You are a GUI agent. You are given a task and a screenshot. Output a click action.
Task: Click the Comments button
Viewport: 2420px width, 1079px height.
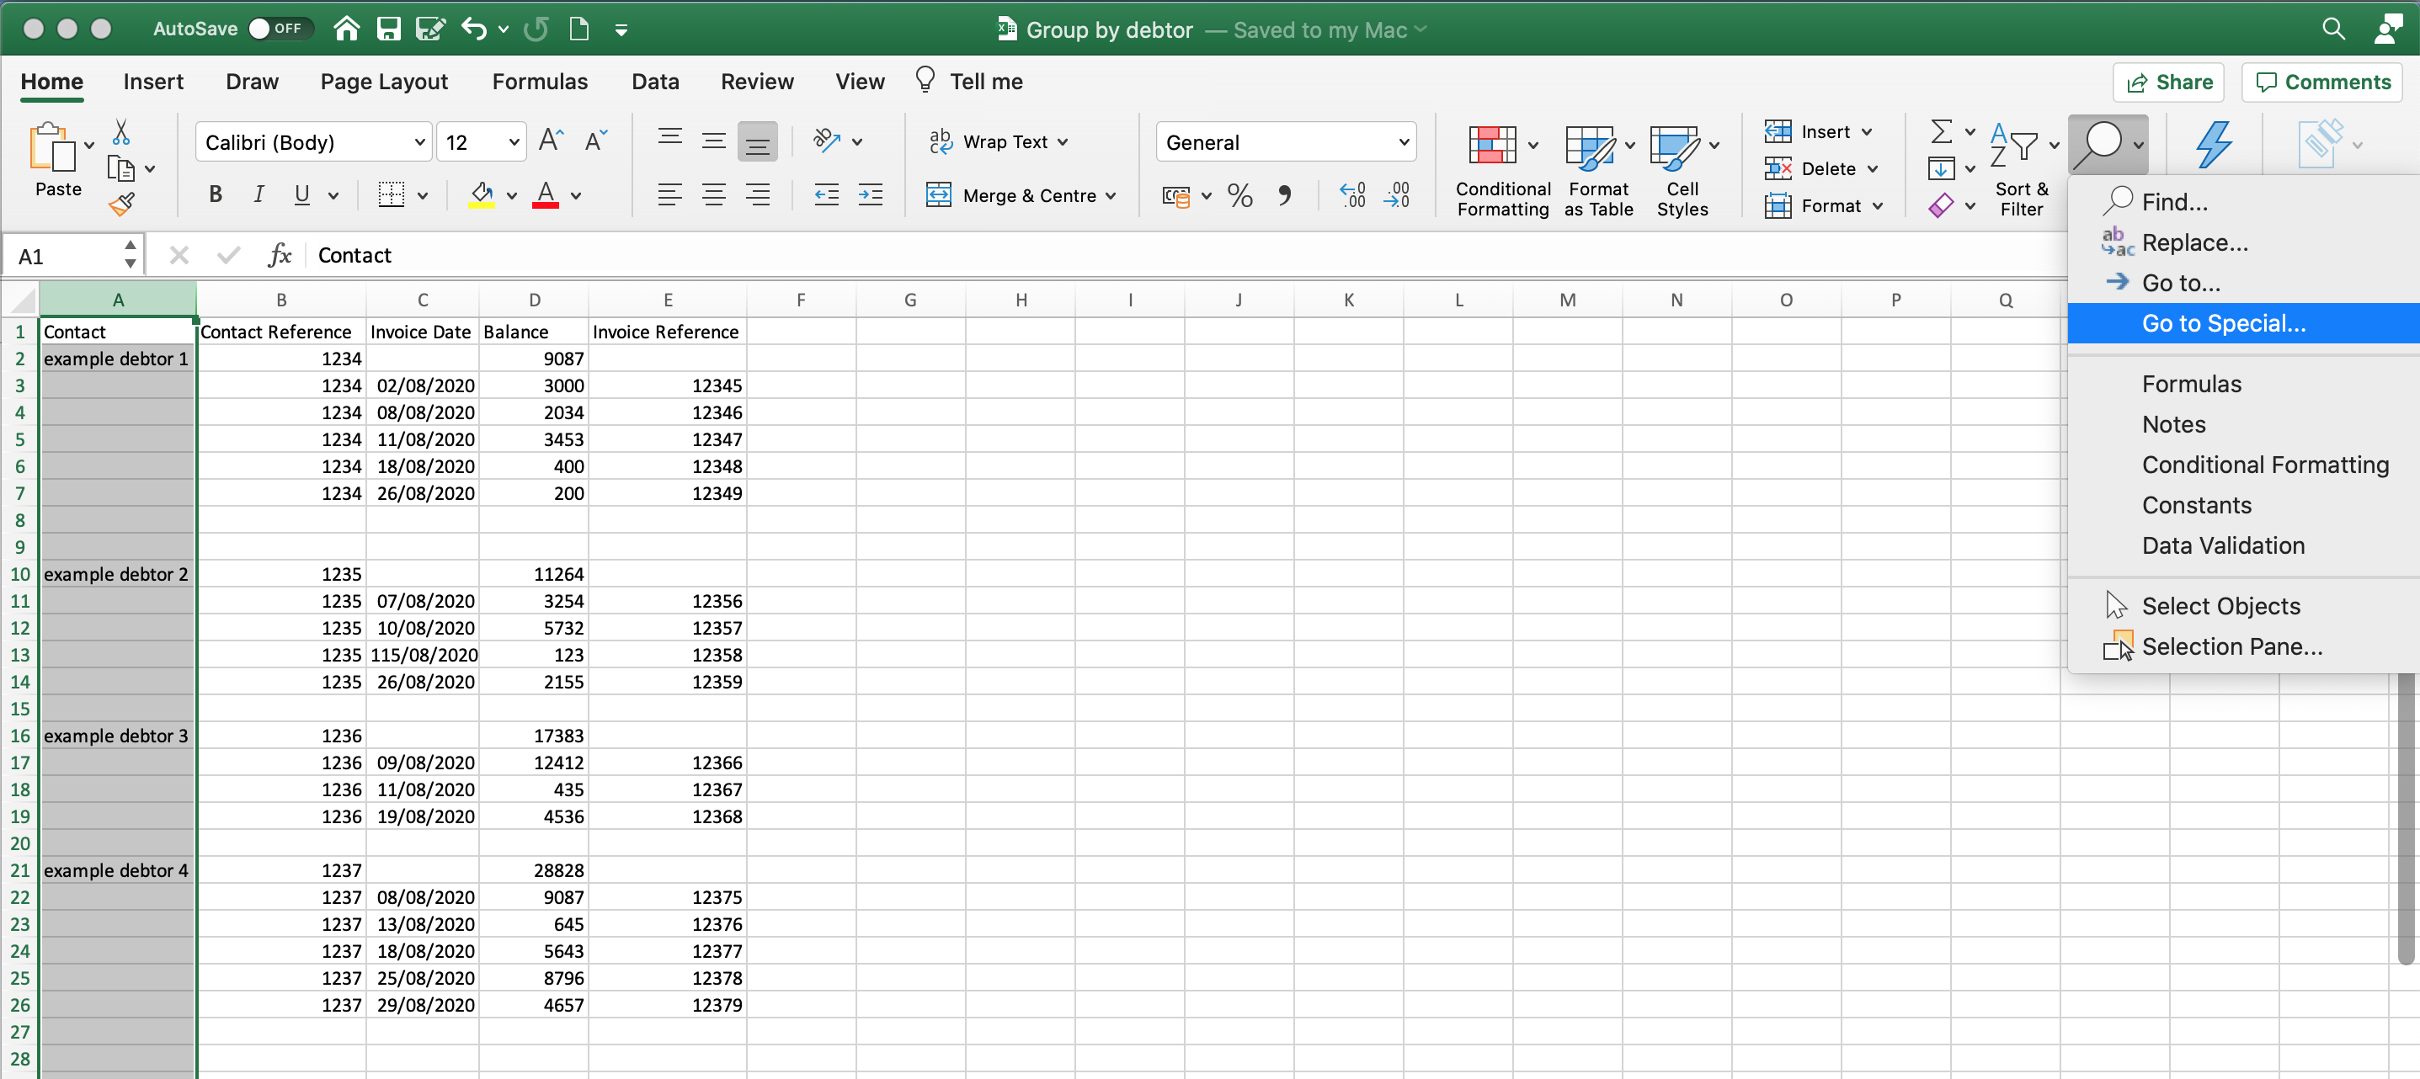pyautogui.click(x=2321, y=82)
